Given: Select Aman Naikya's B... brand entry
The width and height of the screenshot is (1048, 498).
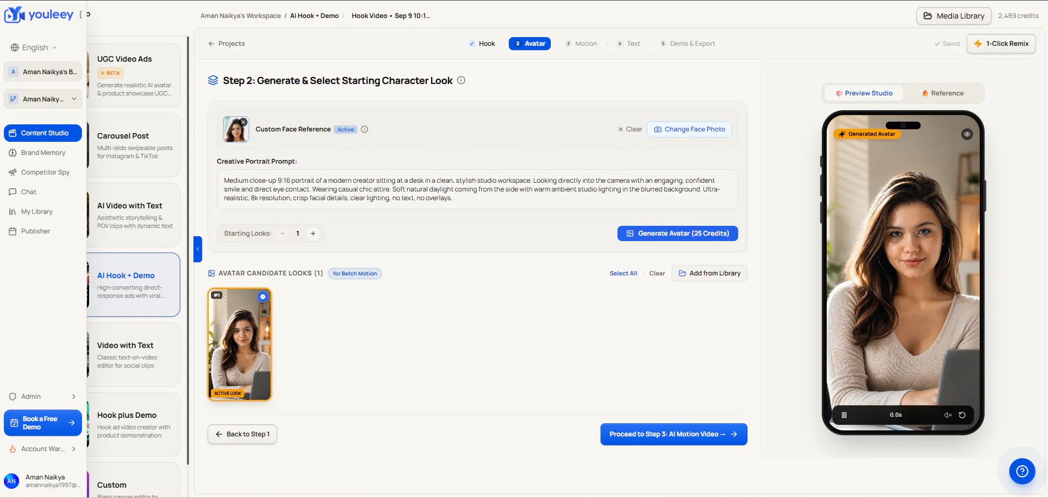Looking at the screenshot, I should (43, 71).
